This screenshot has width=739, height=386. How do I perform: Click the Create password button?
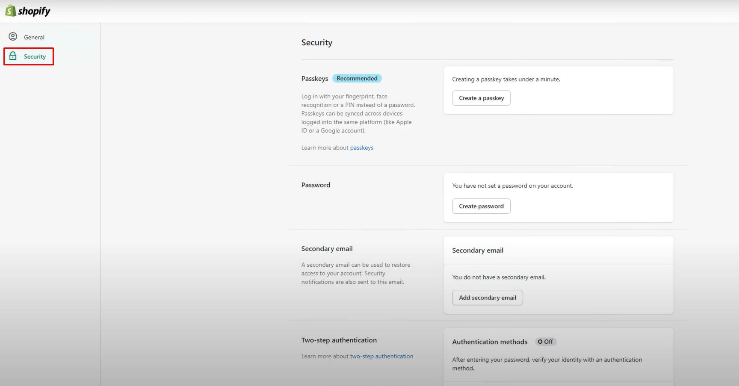click(x=481, y=206)
